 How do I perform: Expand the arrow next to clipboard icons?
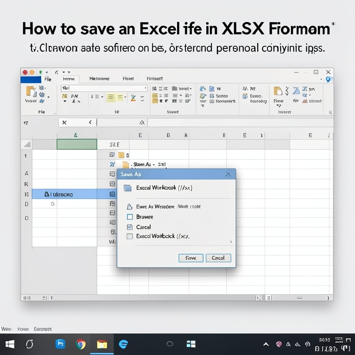point(49,97)
